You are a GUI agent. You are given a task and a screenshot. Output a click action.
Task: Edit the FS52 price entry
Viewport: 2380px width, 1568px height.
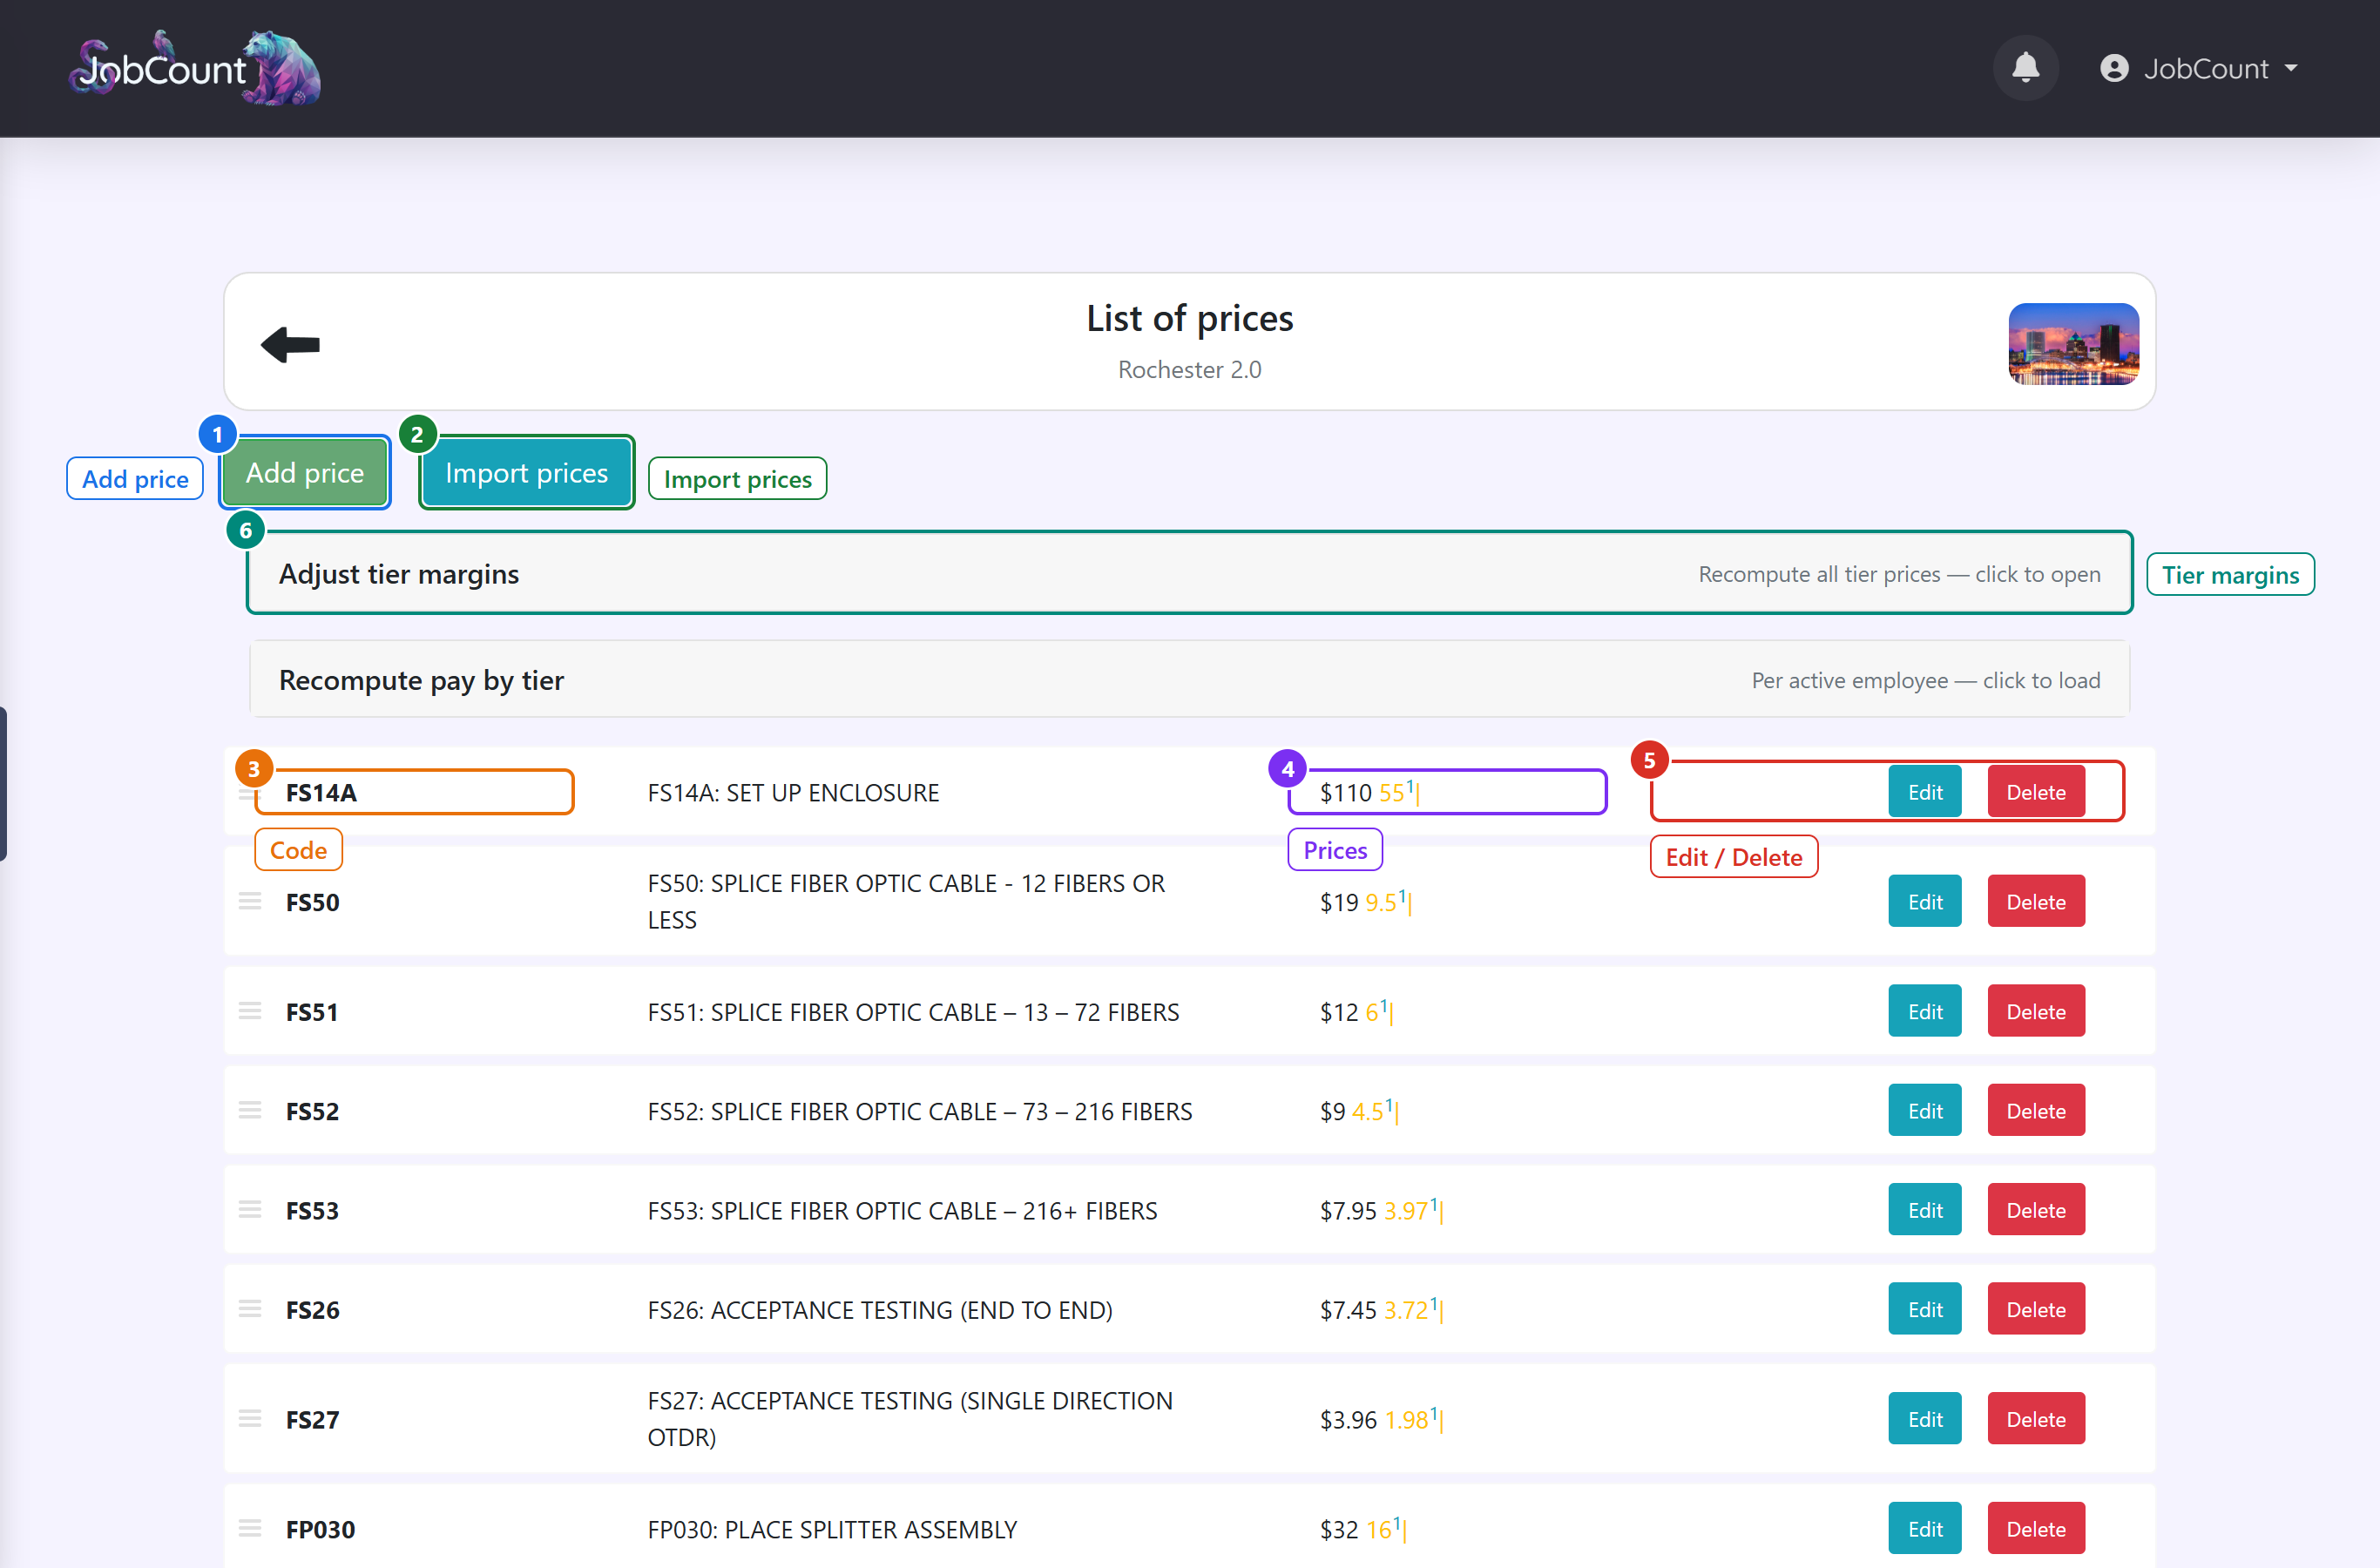pyautogui.click(x=1924, y=1110)
